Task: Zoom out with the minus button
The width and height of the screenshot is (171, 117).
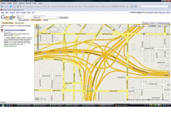Action: [38, 50]
